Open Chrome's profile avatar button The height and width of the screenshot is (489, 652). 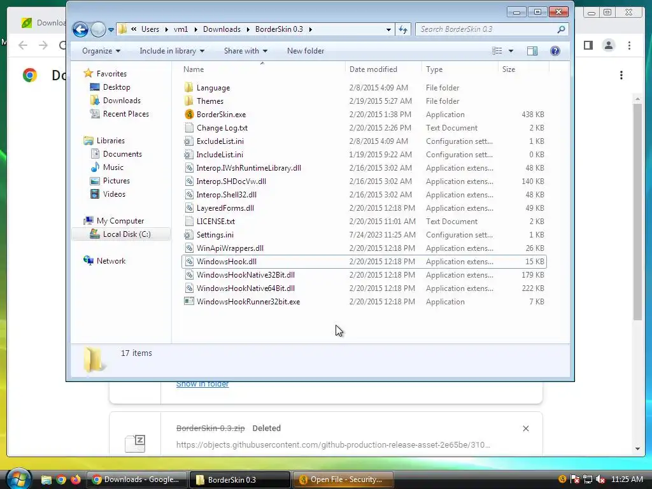tap(608, 45)
